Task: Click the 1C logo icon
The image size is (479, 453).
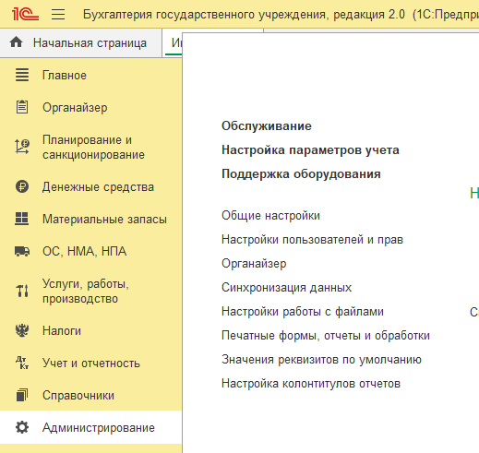Action: pos(25,14)
